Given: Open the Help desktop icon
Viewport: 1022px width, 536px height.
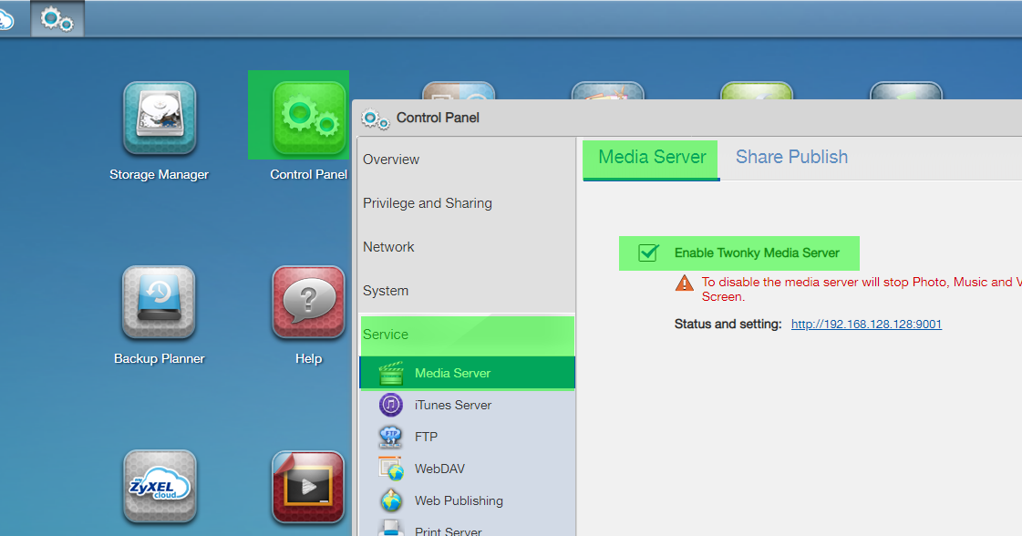Looking at the screenshot, I should coord(309,303).
